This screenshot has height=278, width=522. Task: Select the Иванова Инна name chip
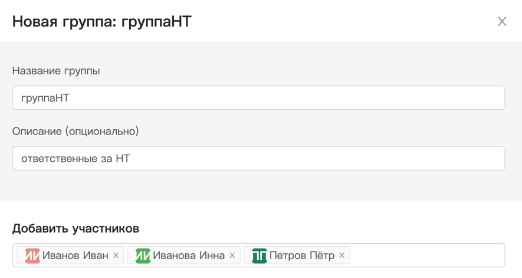pos(189,256)
